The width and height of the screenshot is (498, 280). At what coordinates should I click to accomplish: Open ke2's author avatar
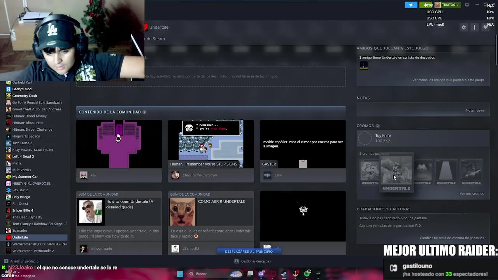pyautogui.click(x=83, y=175)
